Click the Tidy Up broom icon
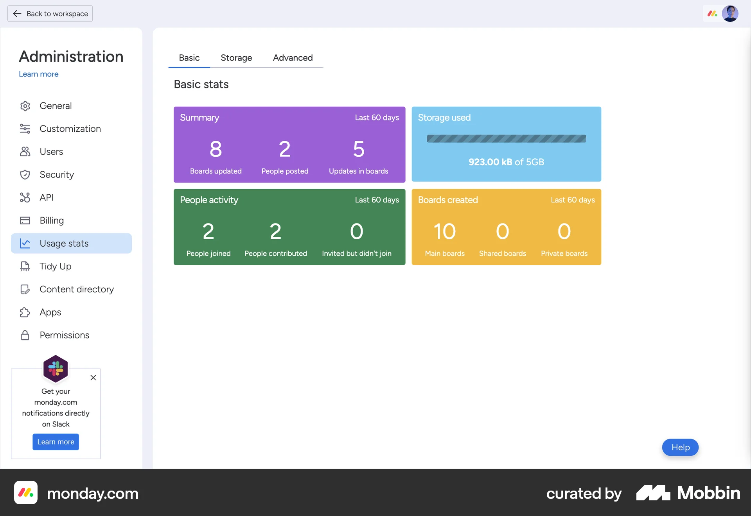 coord(25,266)
